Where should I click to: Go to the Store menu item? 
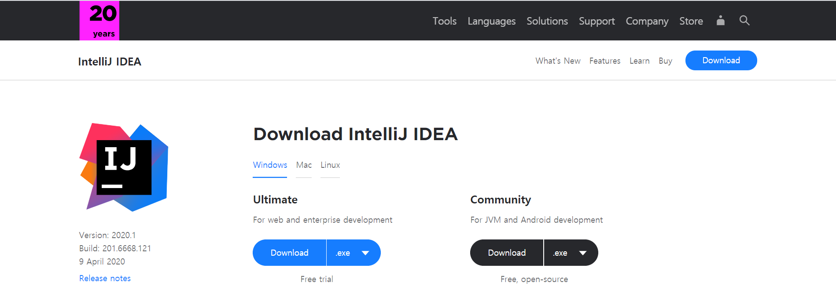coord(691,21)
